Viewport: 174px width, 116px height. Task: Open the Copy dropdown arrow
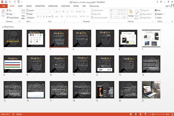pos(14,14)
